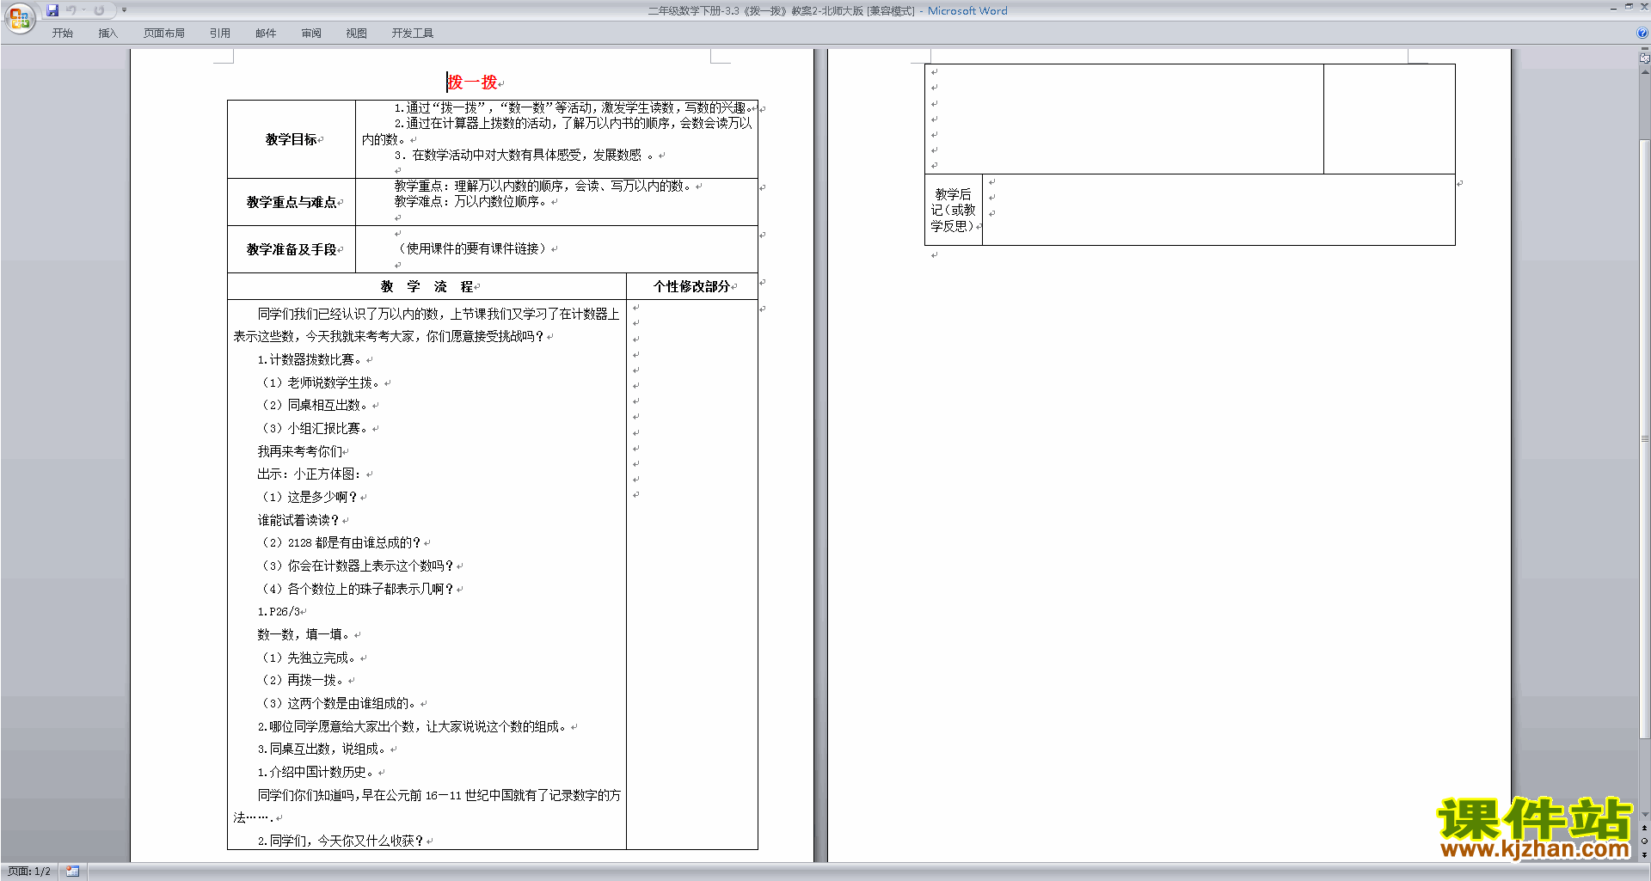Click the line （2）同桌相互出数。

pos(313,405)
